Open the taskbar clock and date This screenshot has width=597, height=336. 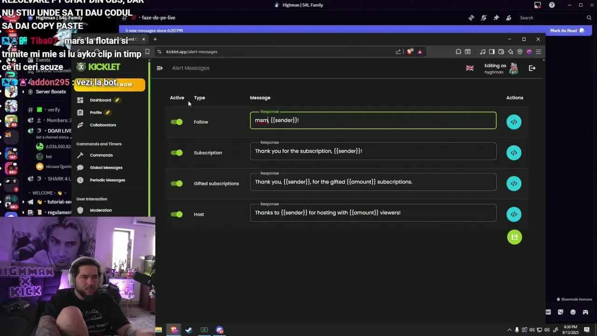[x=570, y=330]
